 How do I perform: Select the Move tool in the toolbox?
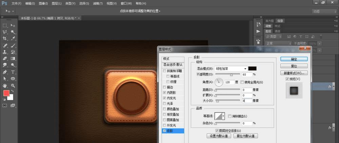(13, 25)
